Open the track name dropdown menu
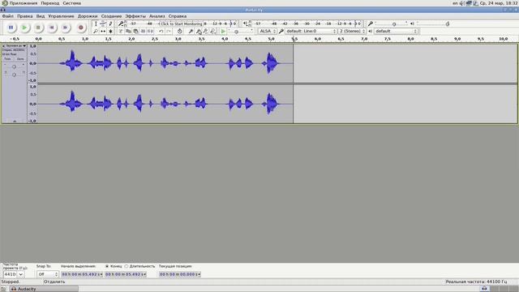Viewport: 519px width, 292px height. pos(16,45)
